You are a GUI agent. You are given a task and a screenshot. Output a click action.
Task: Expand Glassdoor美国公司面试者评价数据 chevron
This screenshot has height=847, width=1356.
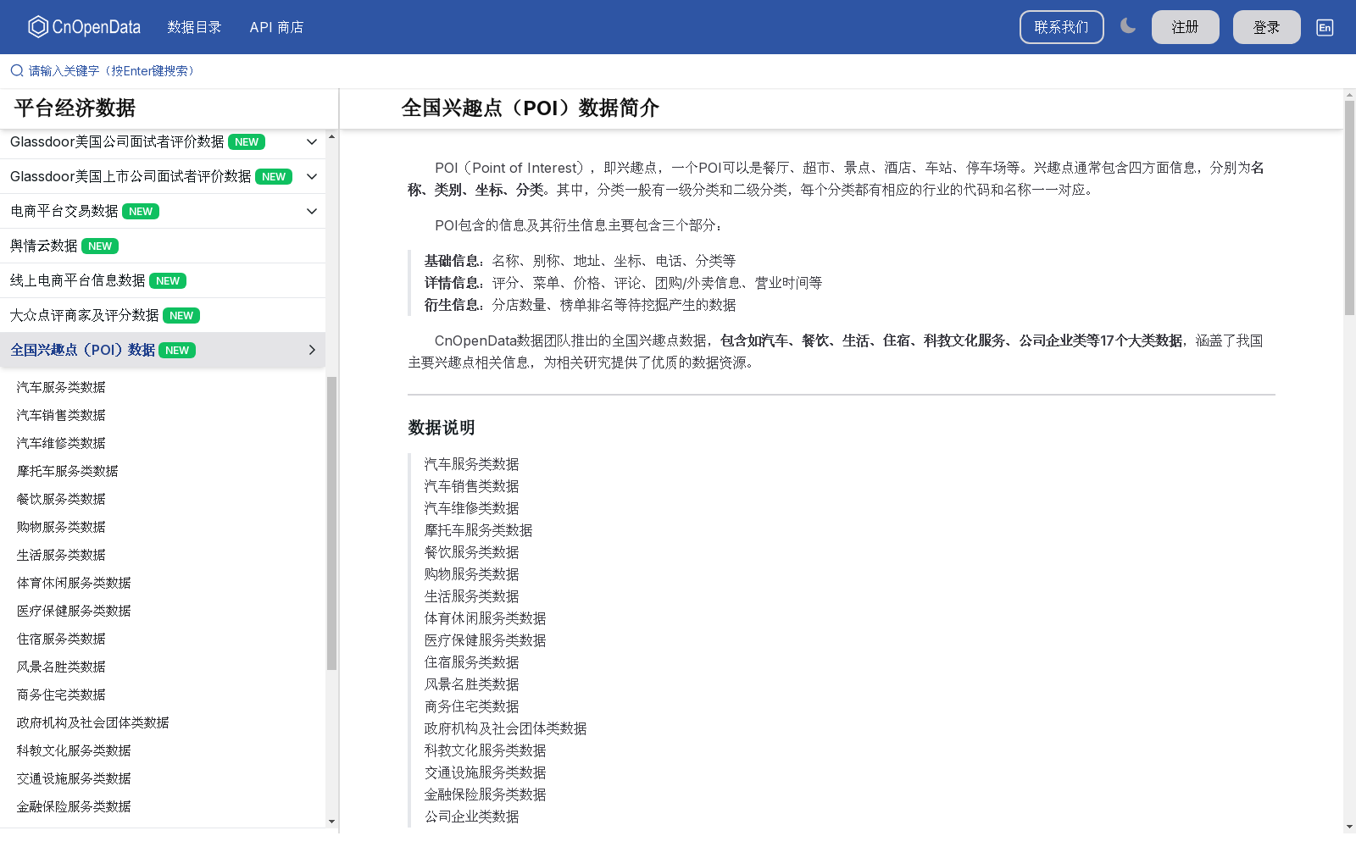pos(312,141)
